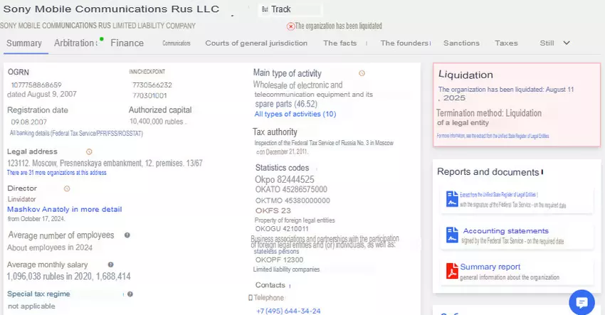Click the history icon beside Main type of activity
Image resolution: width=605 pixels, height=315 pixels.
click(x=362, y=73)
